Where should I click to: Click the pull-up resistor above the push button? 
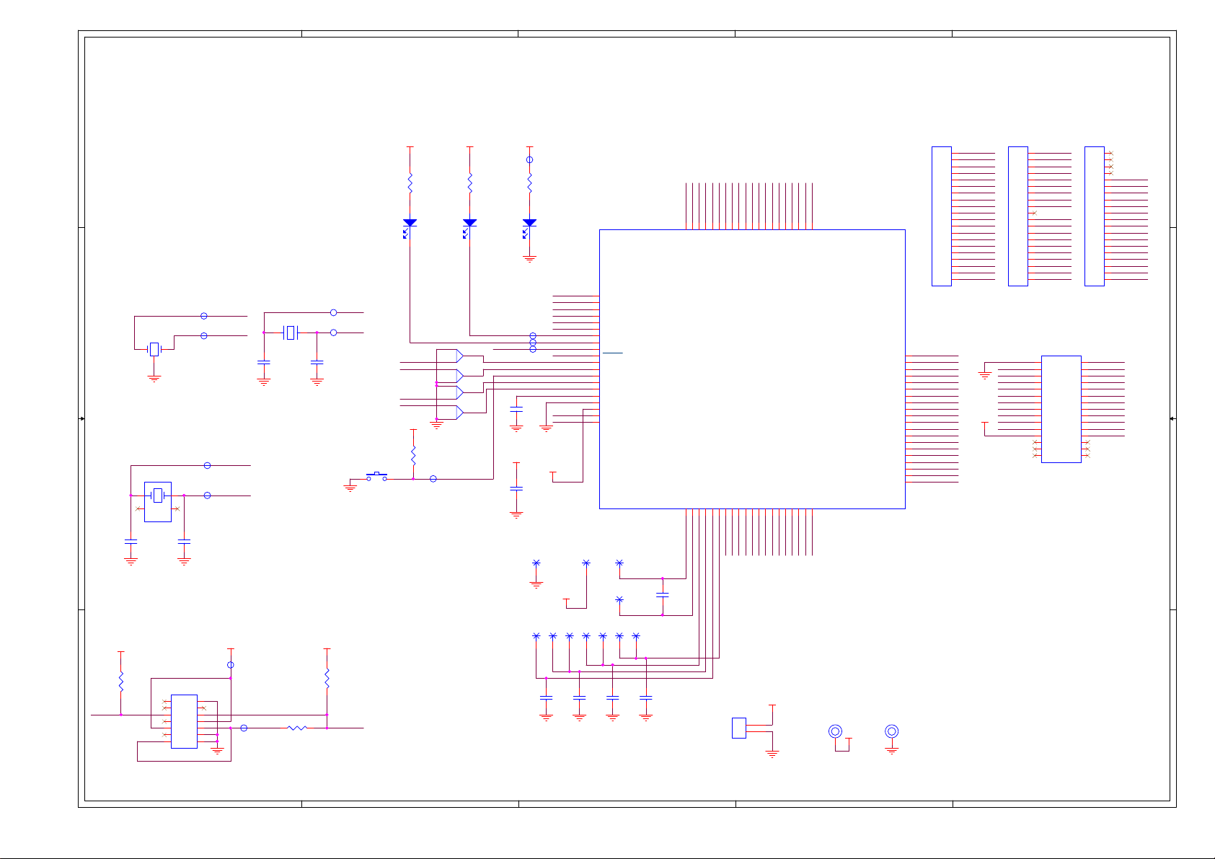tap(413, 455)
